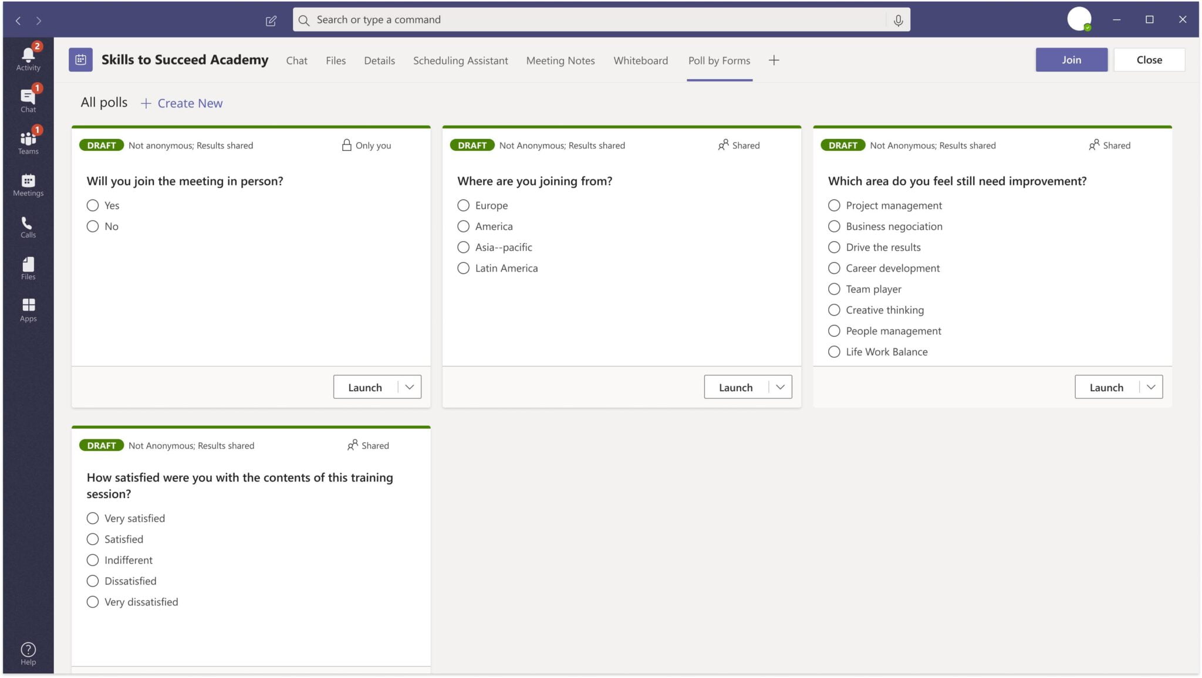Choose Europe in the joining location poll
Viewport: 1202px width, 678px height.
(464, 205)
